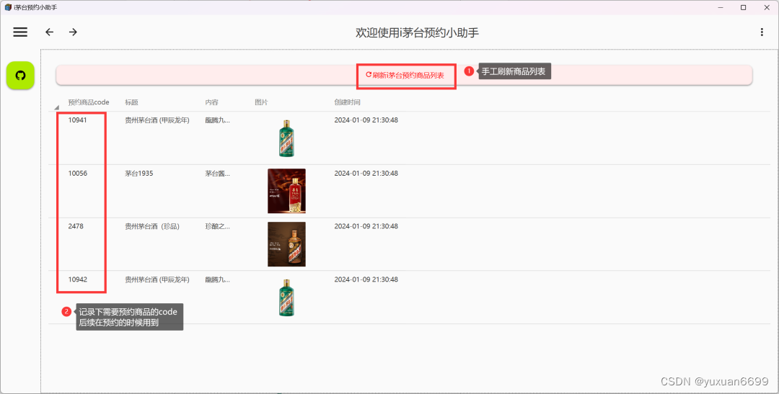779x394 pixels.
Task: Maximize the i茅台预约小助手 window
Action: coord(743,7)
